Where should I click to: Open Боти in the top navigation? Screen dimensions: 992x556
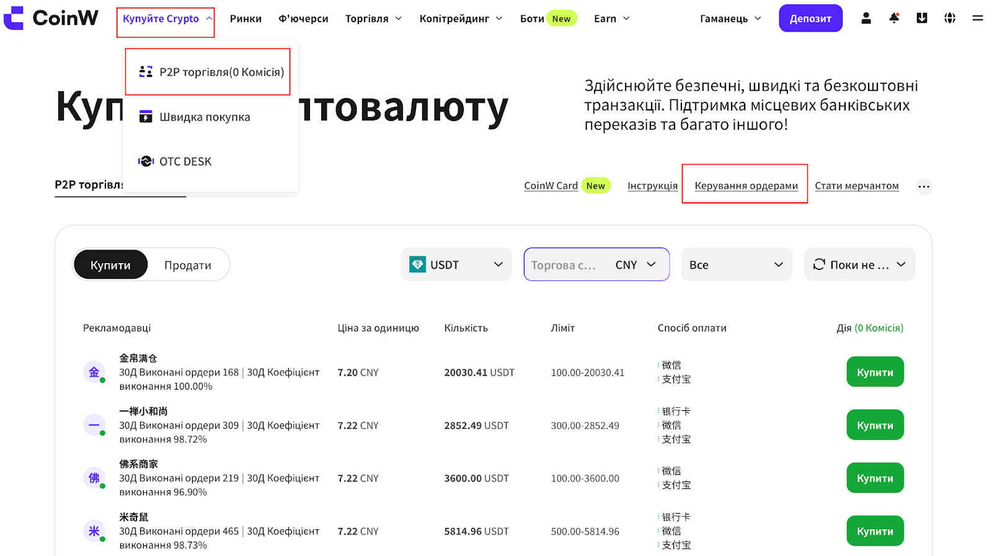click(532, 19)
